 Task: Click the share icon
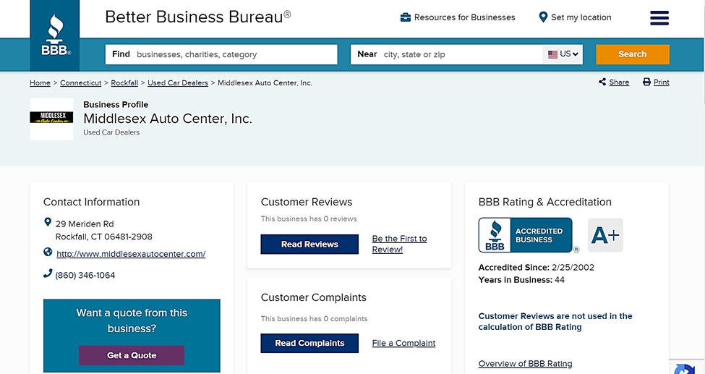602,82
